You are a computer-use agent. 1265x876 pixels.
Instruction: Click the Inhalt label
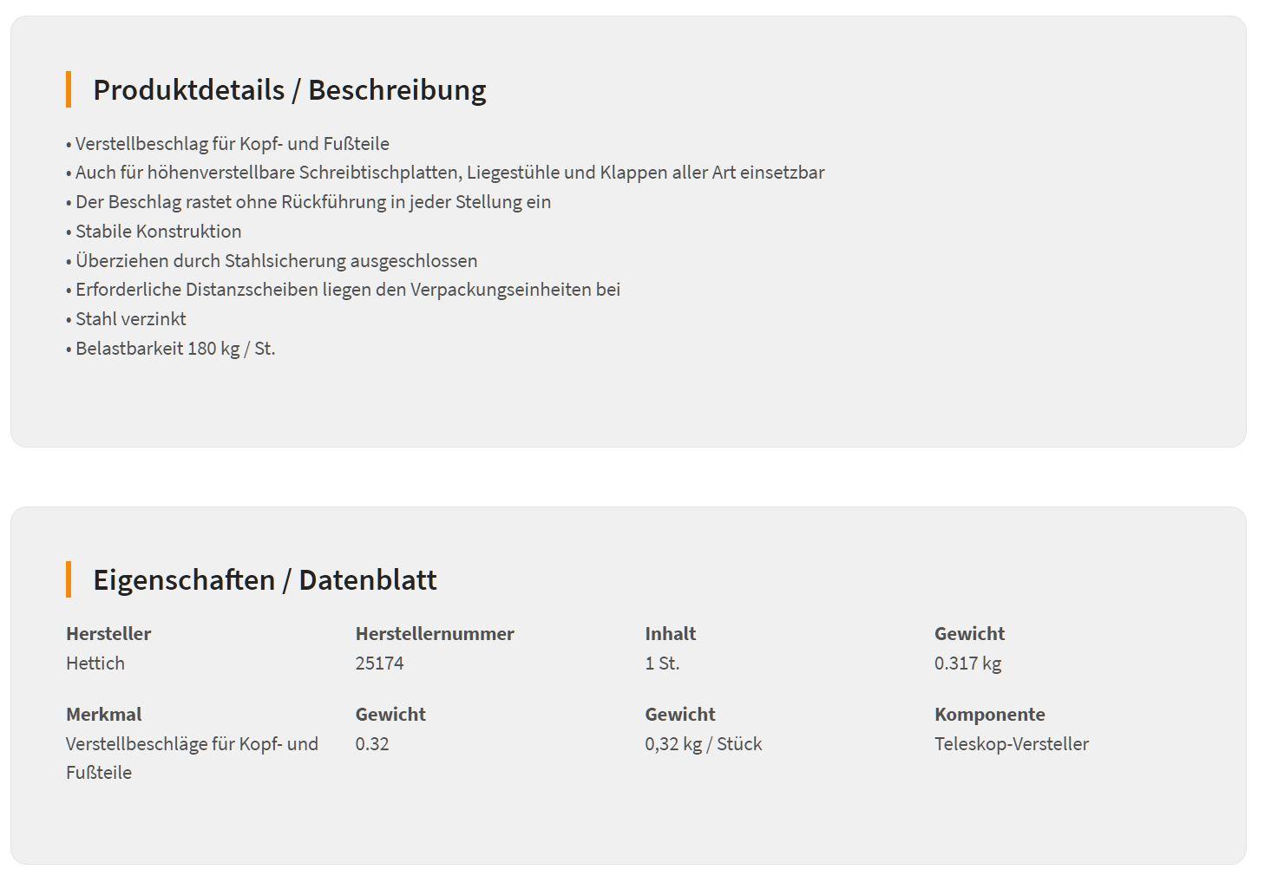coord(670,634)
